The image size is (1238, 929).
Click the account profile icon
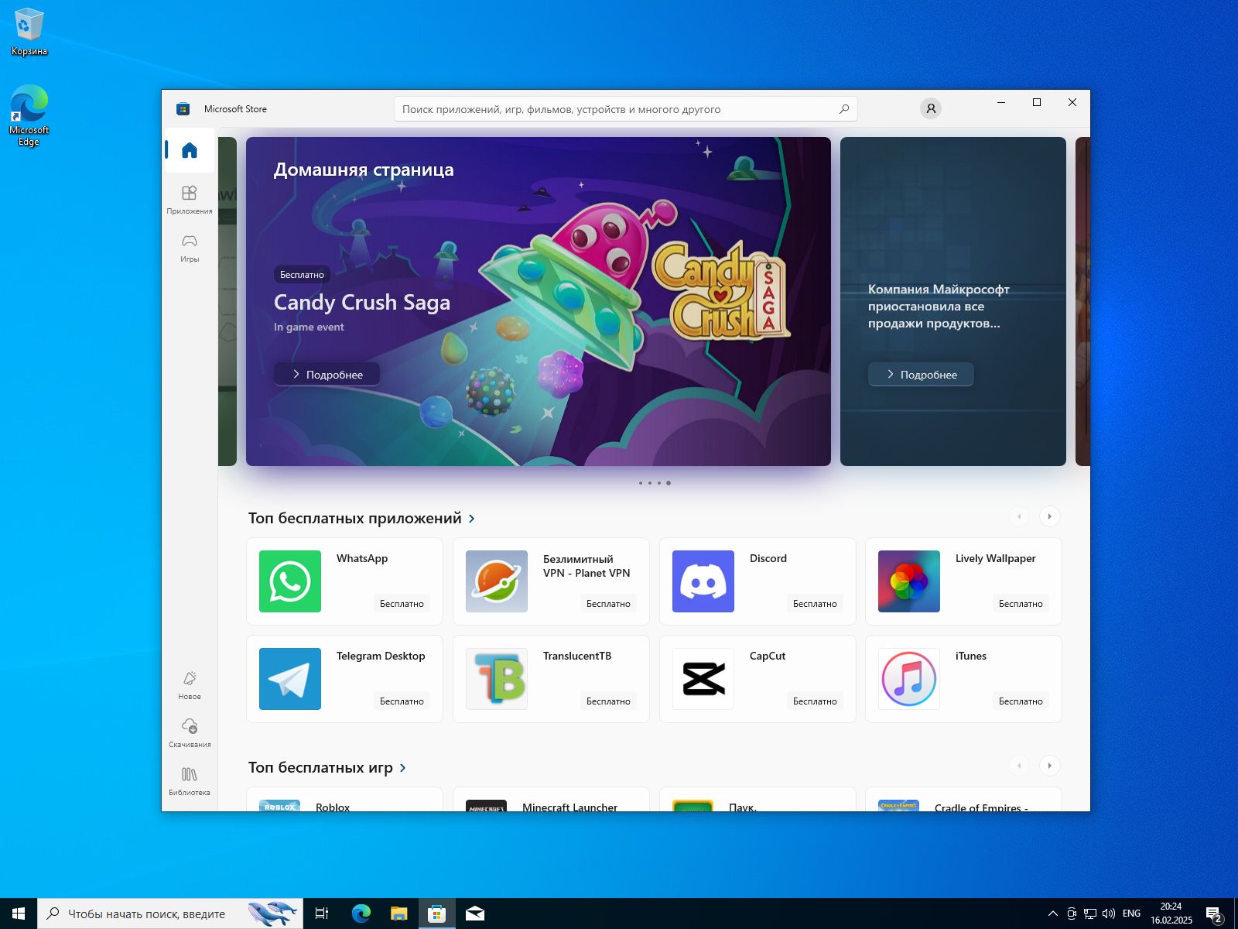pos(930,108)
